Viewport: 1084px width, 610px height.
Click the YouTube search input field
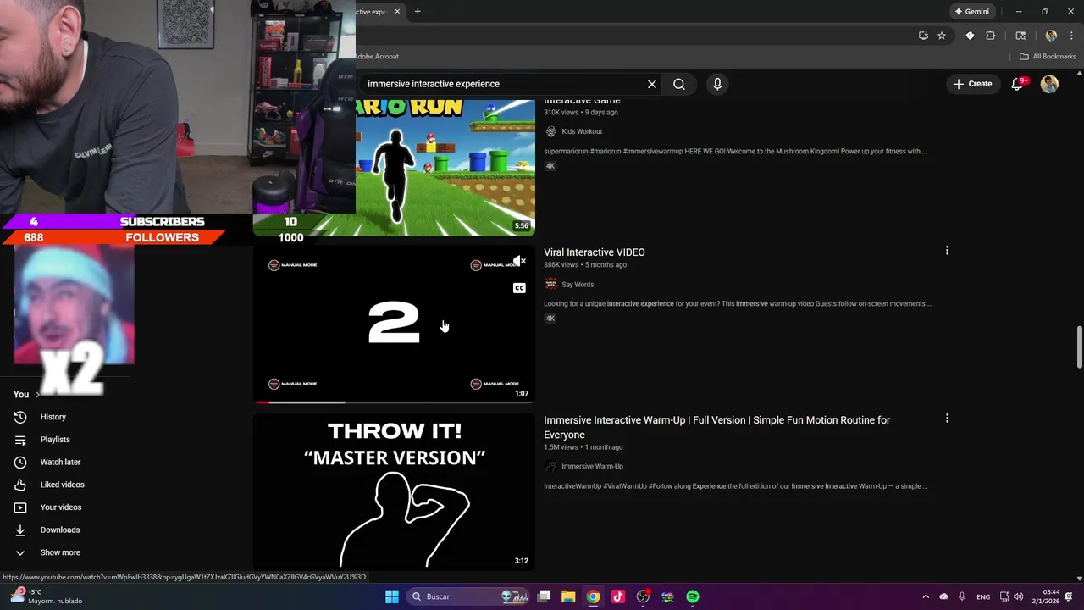coord(504,84)
